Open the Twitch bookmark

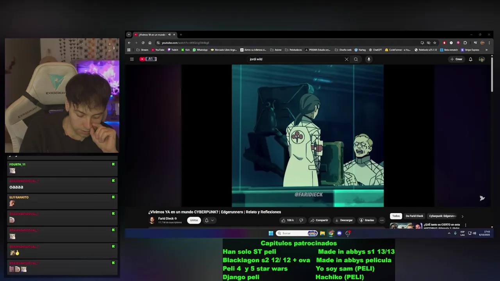click(173, 50)
